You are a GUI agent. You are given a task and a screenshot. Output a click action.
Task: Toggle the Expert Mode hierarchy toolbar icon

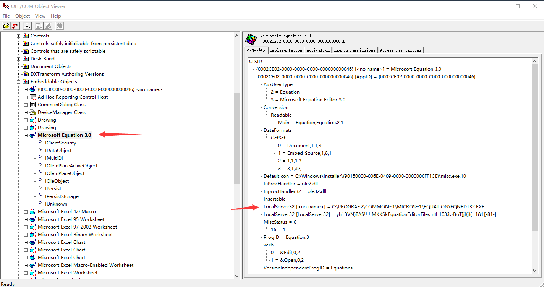(27, 26)
